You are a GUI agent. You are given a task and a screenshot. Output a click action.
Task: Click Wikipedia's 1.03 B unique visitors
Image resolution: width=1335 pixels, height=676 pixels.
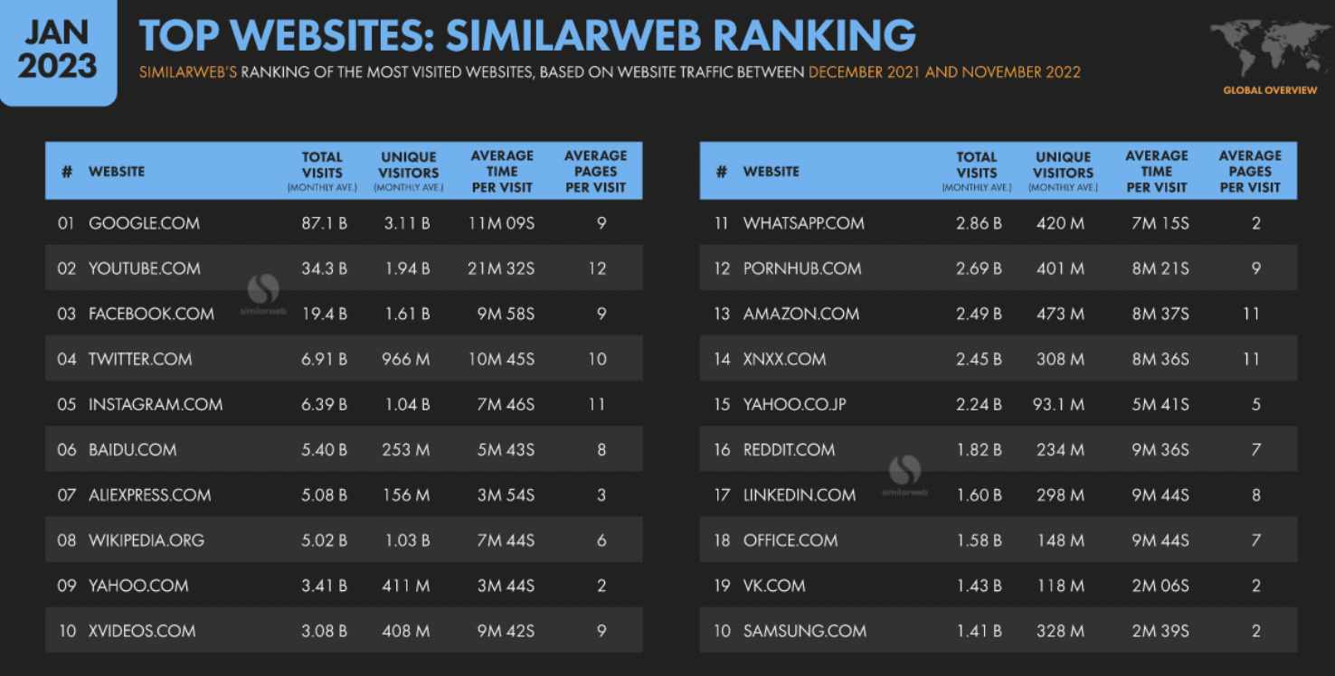(x=407, y=540)
